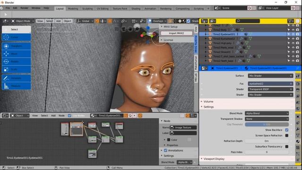This screenshot has height=170, width=302.
Task: Choose the Measure tool
Action: pos(17,86)
